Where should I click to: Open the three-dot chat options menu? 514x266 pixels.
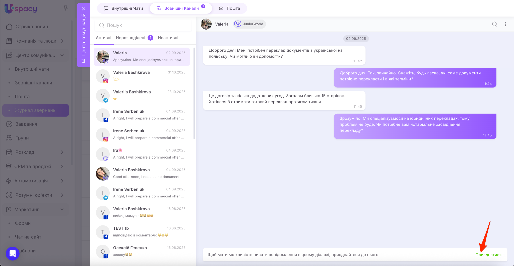click(x=505, y=24)
